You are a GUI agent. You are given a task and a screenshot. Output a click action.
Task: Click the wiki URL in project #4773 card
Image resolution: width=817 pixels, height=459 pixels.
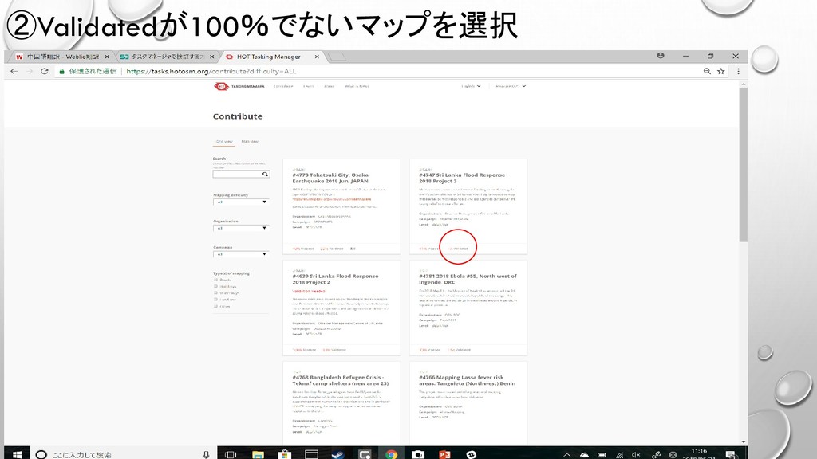(x=331, y=199)
